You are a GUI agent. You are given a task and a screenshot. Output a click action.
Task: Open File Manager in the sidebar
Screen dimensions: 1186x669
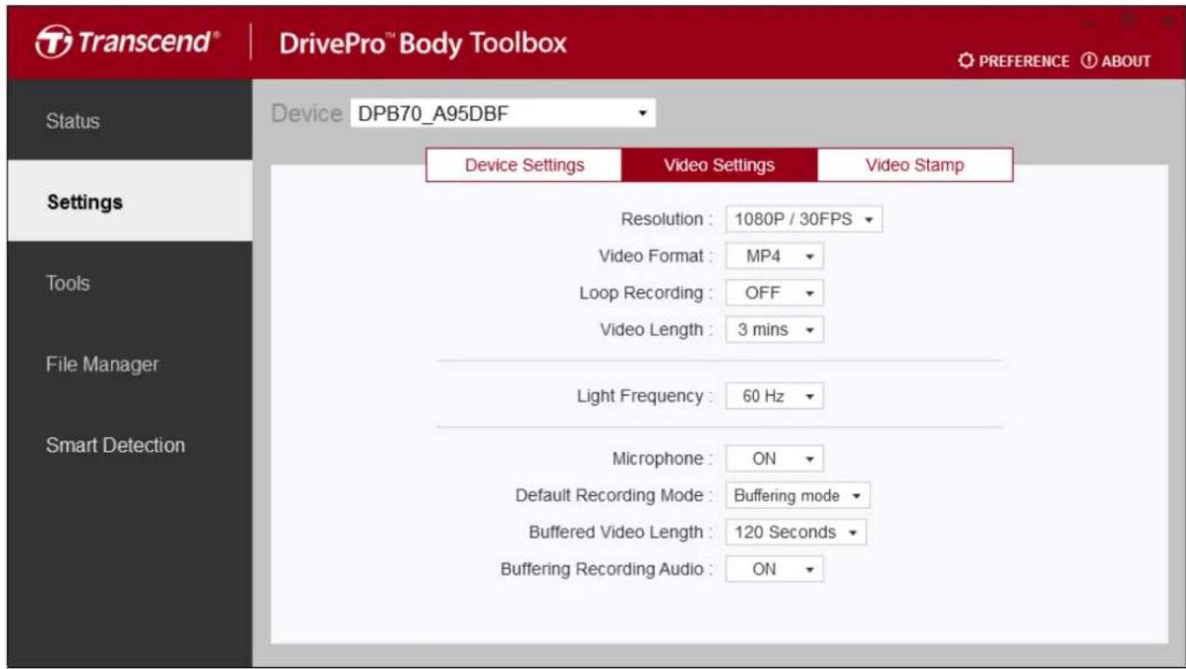(130, 364)
